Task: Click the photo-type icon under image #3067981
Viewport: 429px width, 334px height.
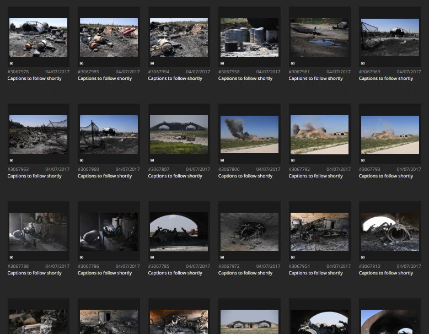Action: 293,63
